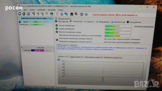The width and height of the screenshot is (162, 91).
Task: Open the Диск menu
Action: pyautogui.click(x=25, y=10)
